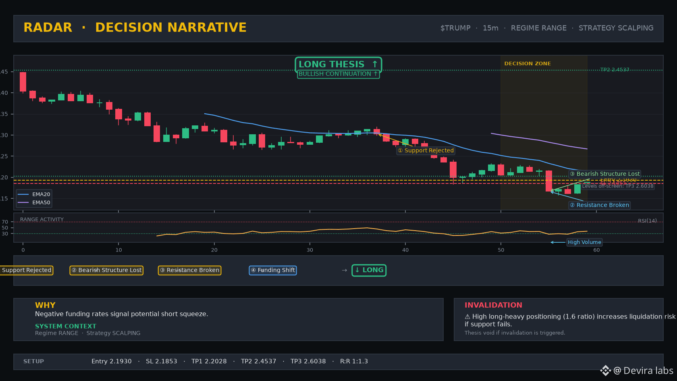Click the Support Rejected chart annotation
The width and height of the screenshot is (677, 381).
[x=426, y=150]
